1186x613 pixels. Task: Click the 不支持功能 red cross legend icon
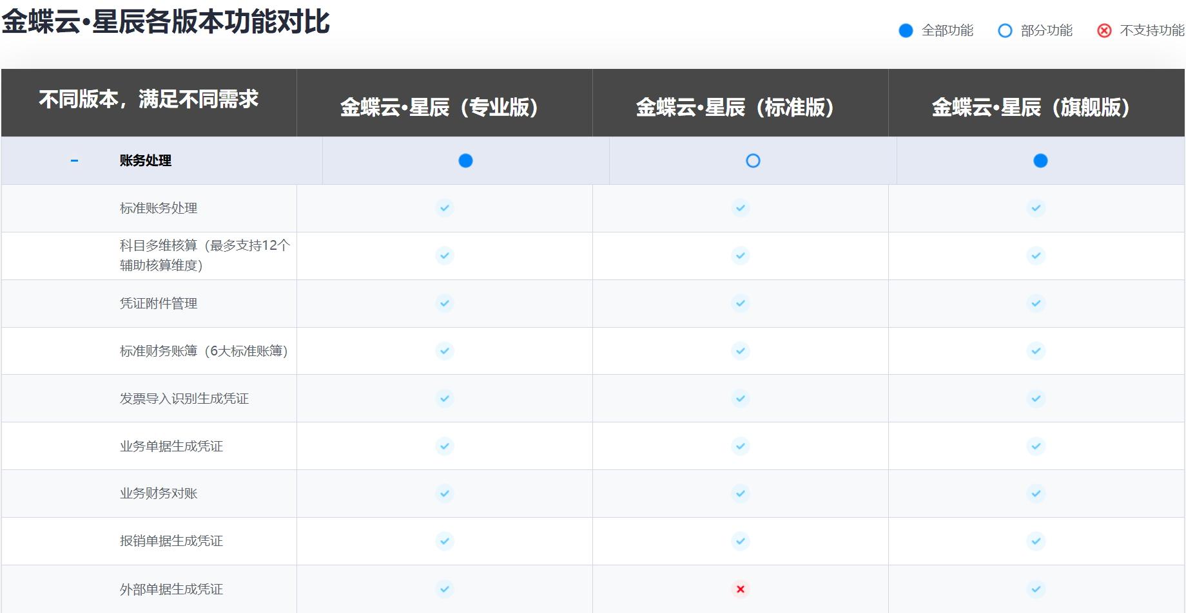[1104, 31]
